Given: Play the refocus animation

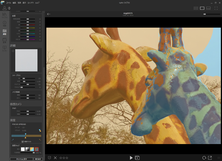Looking at the screenshot, I should click(131, 158).
